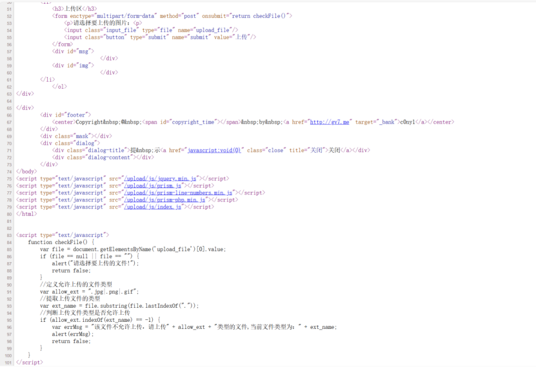Click the line number 52
The image size is (536, 367).
pos(9,16)
